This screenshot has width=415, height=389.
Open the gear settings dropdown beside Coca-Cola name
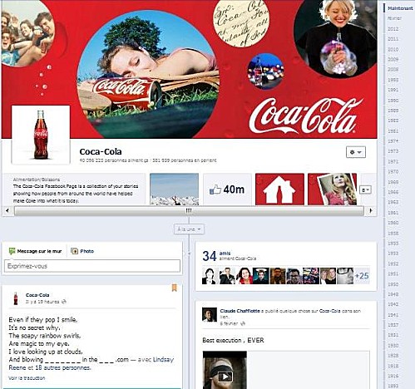pyautogui.click(x=356, y=152)
